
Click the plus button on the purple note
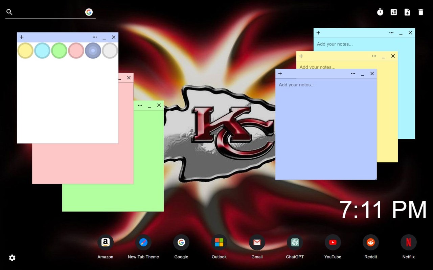pyautogui.click(x=280, y=74)
